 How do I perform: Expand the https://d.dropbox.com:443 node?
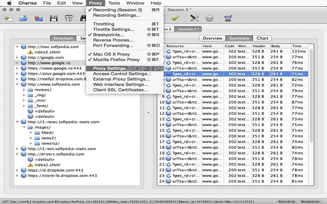click(x=17, y=170)
